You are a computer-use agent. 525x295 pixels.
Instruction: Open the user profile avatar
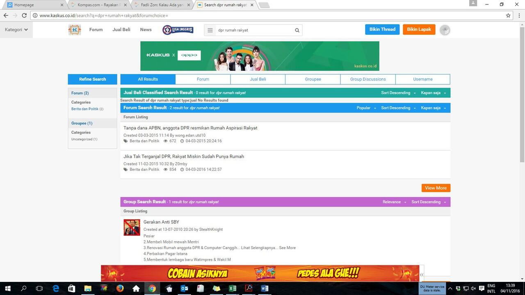(445, 30)
